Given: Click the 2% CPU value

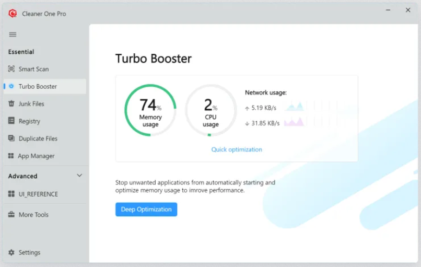Looking at the screenshot, I should 211,105.
